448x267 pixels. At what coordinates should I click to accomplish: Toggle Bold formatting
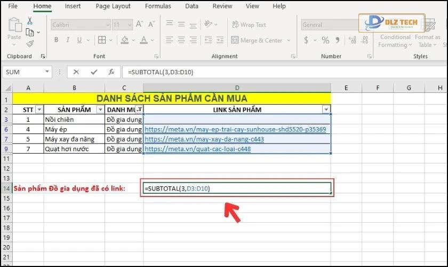click(57, 41)
